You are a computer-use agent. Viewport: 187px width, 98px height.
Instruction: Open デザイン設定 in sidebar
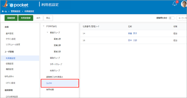[x=11, y=39]
